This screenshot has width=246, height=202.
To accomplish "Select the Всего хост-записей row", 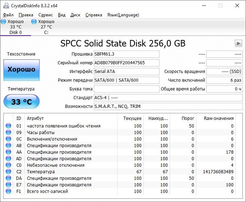I will coord(120,191).
